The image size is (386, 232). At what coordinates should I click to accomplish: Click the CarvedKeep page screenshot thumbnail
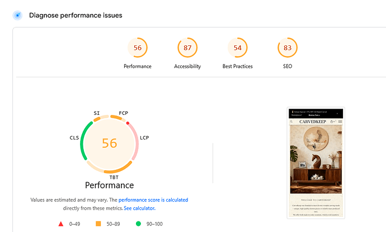point(316,164)
